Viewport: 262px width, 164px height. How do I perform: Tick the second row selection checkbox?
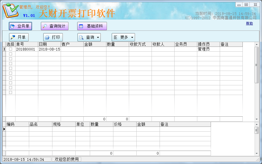pos(11,54)
